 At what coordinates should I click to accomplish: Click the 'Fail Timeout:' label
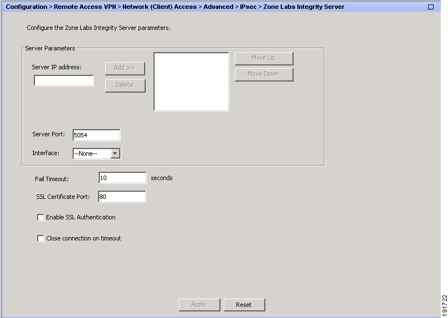click(x=52, y=179)
